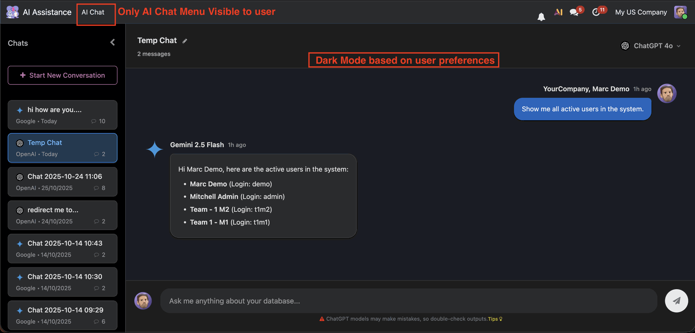The height and width of the screenshot is (333, 695).
Task: Open the AI Chat menu
Action: click(x=93, y=12)
